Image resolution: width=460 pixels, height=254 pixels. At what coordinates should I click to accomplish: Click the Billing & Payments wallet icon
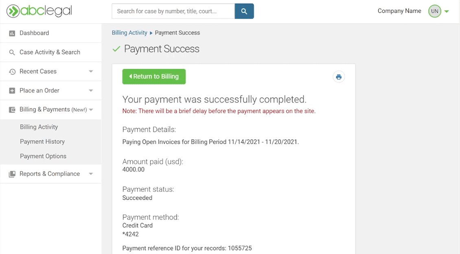[x=12, y=110]
